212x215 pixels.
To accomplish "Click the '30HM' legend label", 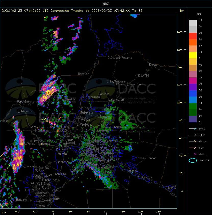I will point(202,135).
